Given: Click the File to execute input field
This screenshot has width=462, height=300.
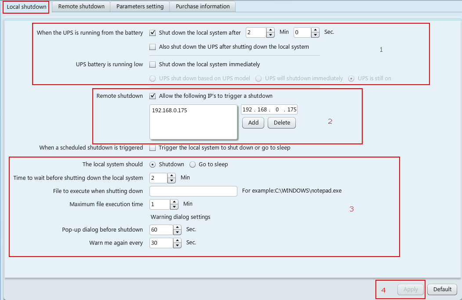Looking at the screenshot, I should (193, 191).
